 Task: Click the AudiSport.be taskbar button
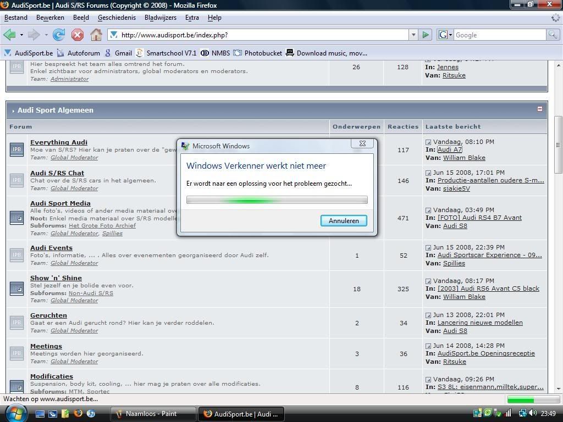pyautogui.click(x=241, y=414)
